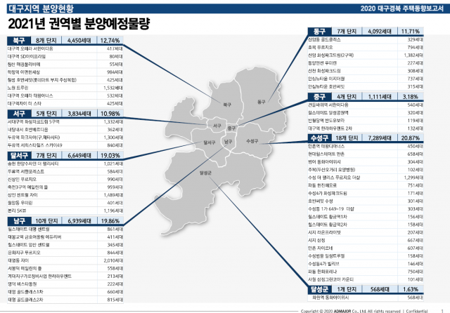Click the '달서구' label on the map

(x=210, y=142)
